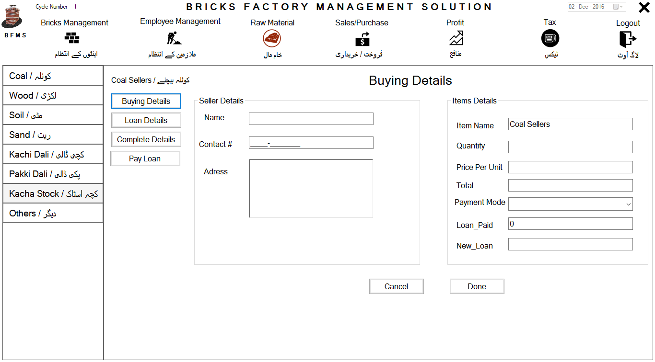Screen dimensions: 655x362
Task: Click the Profit label text
Action: (455, 23)
